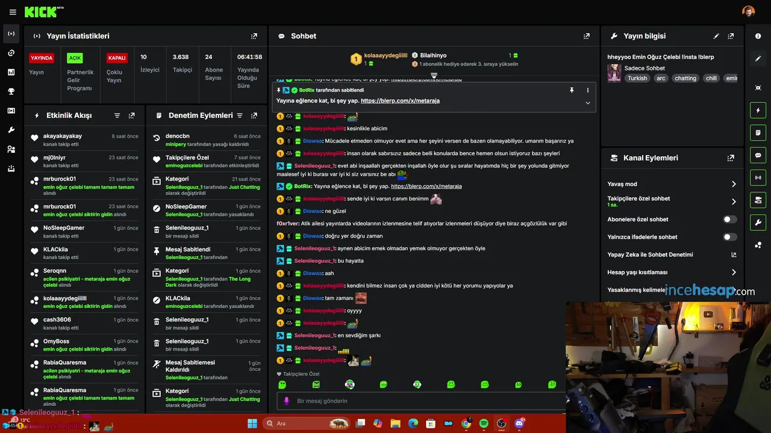771x433 pixels.
Task: Click the taskbar Ara search box
Action: 307,423
